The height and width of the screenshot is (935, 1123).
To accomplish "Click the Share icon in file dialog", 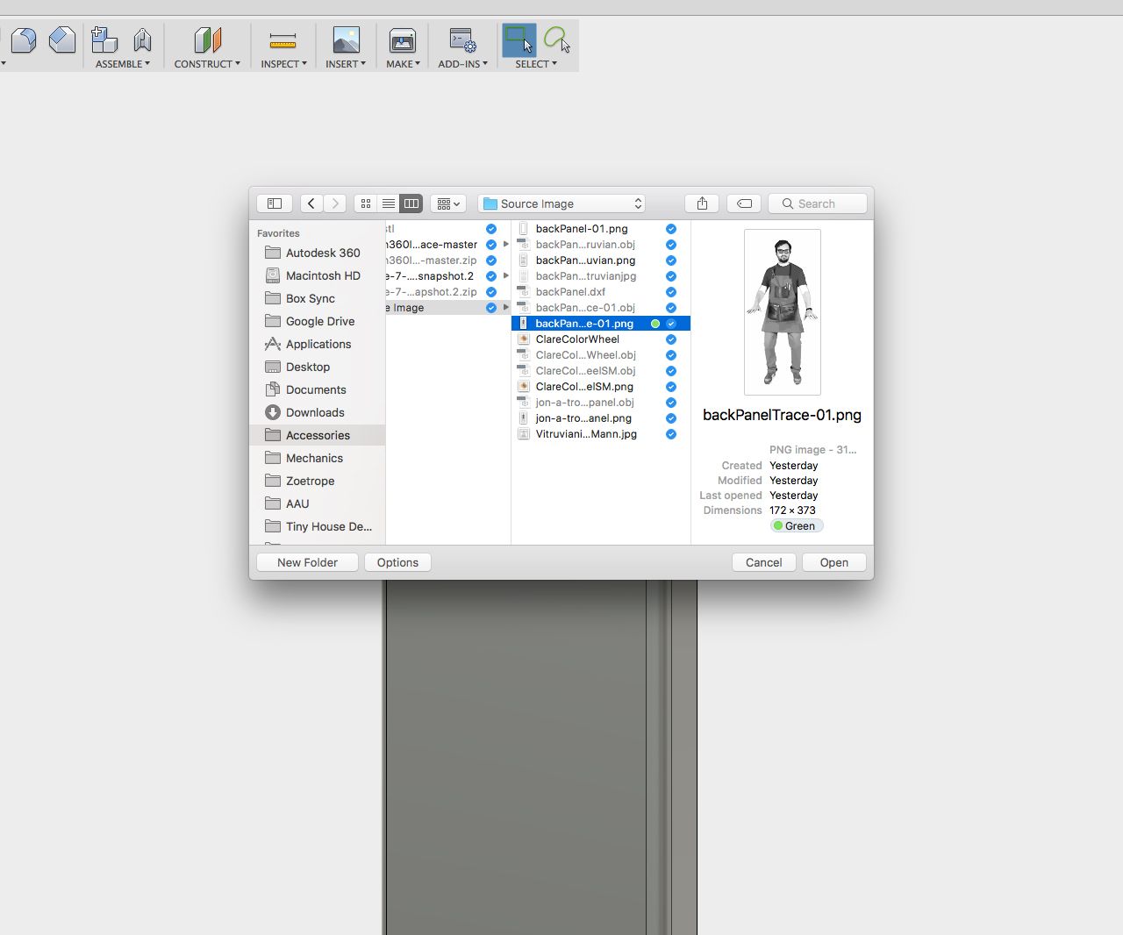I will point(702,203).
